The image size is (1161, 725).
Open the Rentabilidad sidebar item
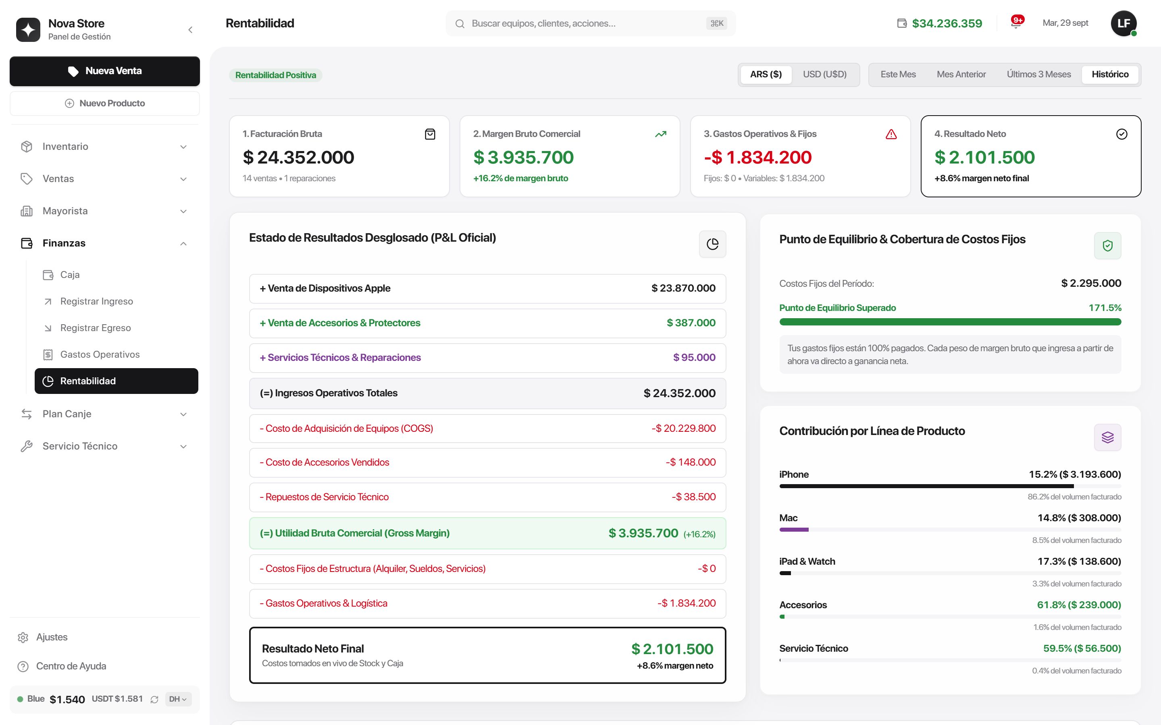tap(116, 381)
